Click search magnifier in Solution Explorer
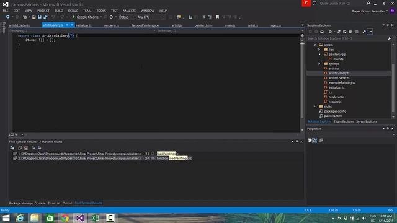 click(x=390, y=38)
